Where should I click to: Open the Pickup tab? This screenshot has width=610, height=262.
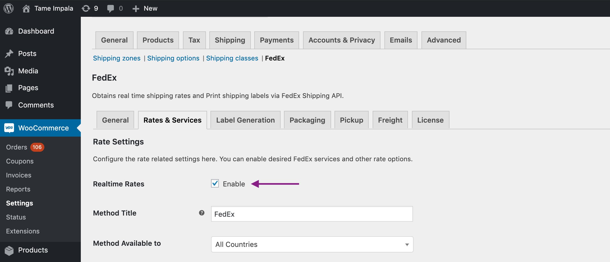tap(352, 120)
